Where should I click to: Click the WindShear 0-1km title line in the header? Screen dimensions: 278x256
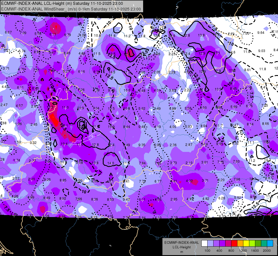coord(71,9)
